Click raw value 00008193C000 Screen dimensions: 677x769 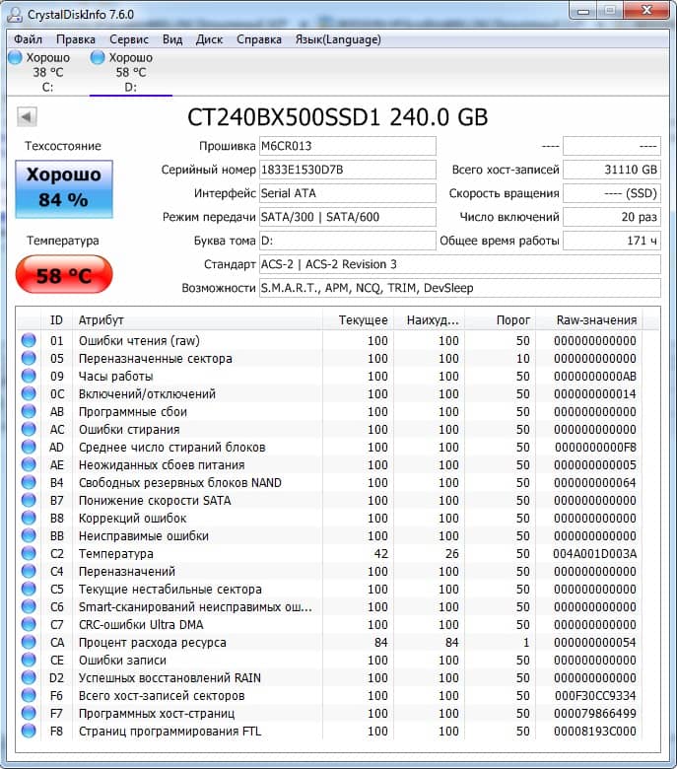595,732
